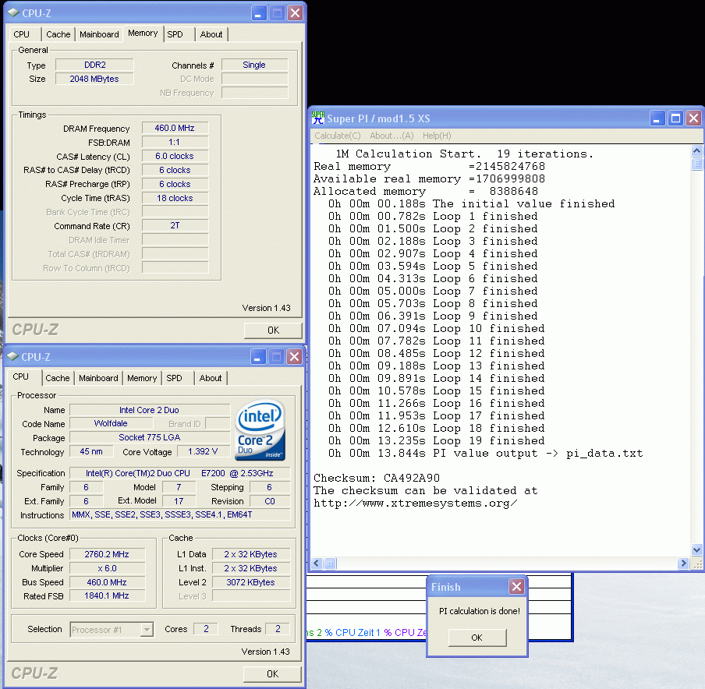Click the Cycle Time value 18 clocks
This screenshot has height=689, width=705.
(175, 198)
